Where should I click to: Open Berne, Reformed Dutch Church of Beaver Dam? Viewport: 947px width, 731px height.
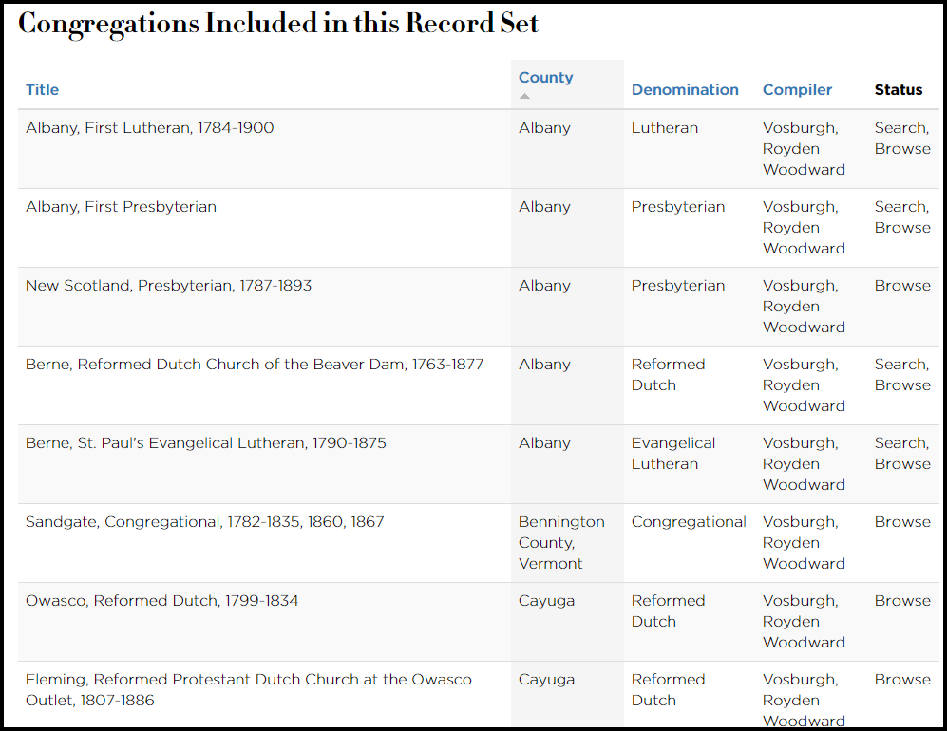click(255, 365)
